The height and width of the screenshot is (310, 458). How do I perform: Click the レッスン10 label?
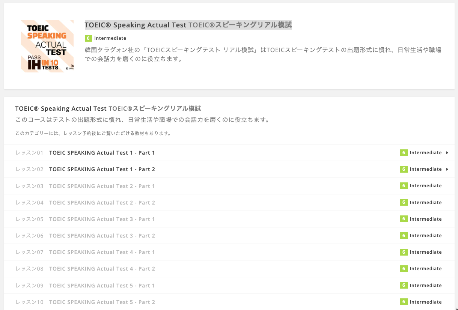click(x=30, y=302)
